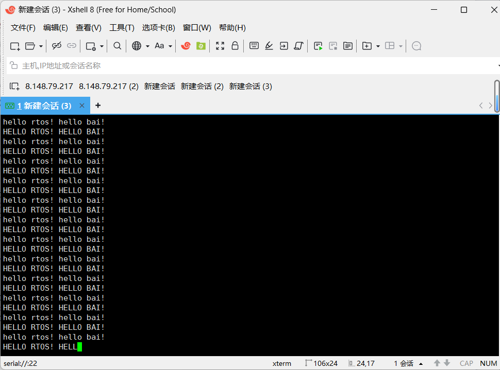This screenshot has width=500, height=370.
Task: Open the 新建会话 session link
Action: coord(159,86)
